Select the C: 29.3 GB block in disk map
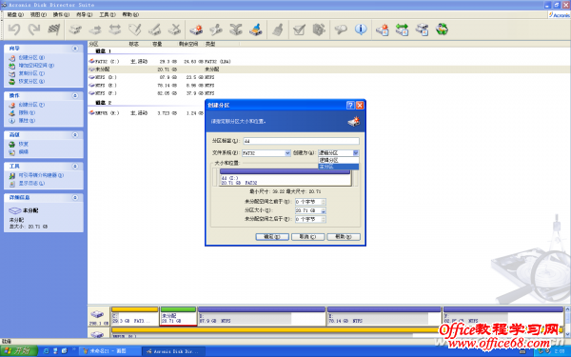Image resolution: width=571 pixels, height=357 pixels. (135, 316)
